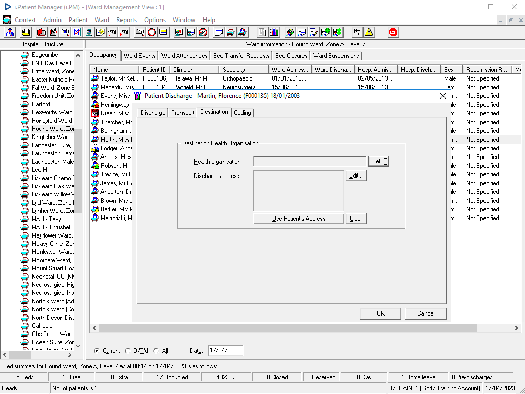
Task: Click the patient icon next to Taylor, Mr Kel...
Action: point(95,78)
